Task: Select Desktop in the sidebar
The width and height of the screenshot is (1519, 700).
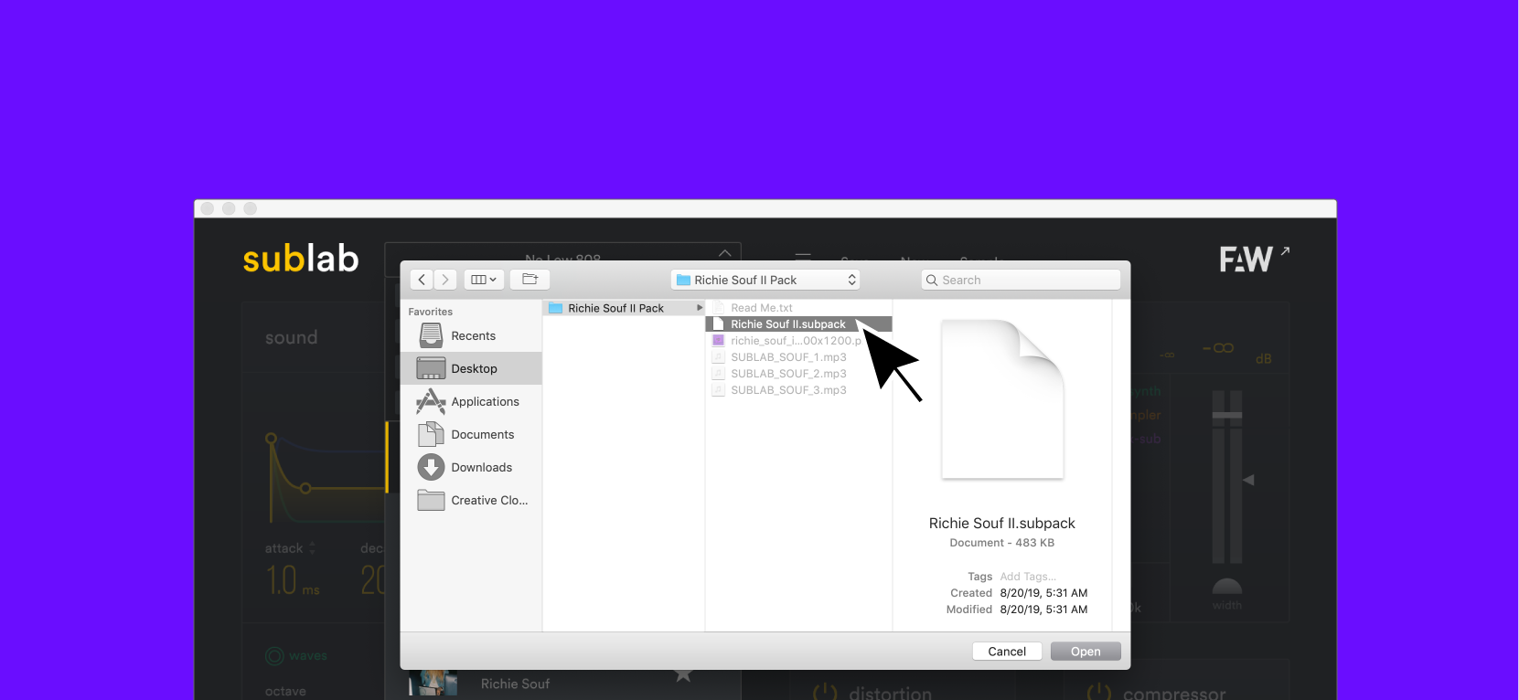Action: [x=472, y=369]
